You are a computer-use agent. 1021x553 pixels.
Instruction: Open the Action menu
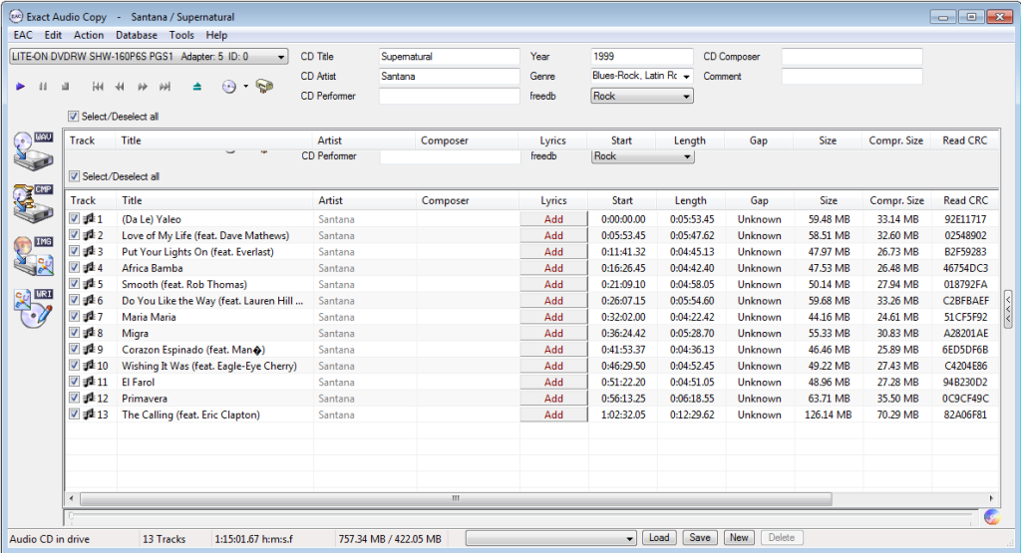coord(88,35)
